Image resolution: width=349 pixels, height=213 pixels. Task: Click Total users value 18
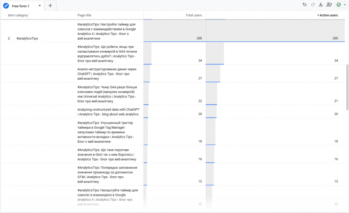coord(200,141)
